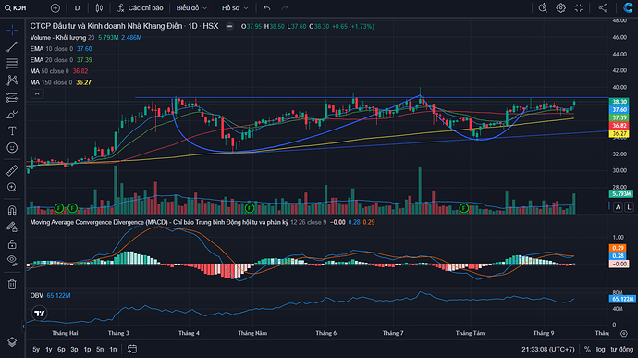Viewport: 638px width, 358px height.
Task: Click the earnings marker near Tháng Năm
Action: [250, 208]
